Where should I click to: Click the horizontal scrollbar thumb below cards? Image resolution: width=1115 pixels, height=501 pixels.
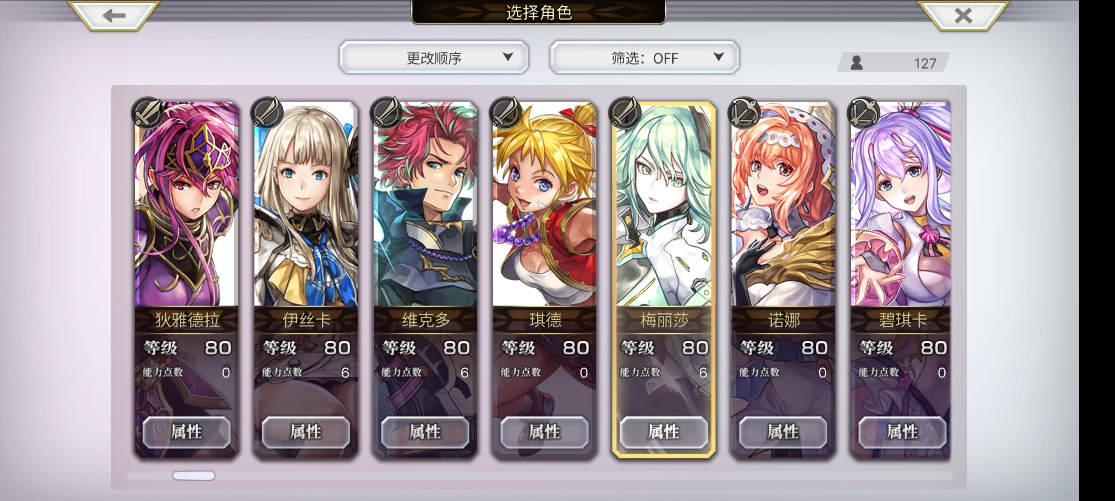click(194, 476)
